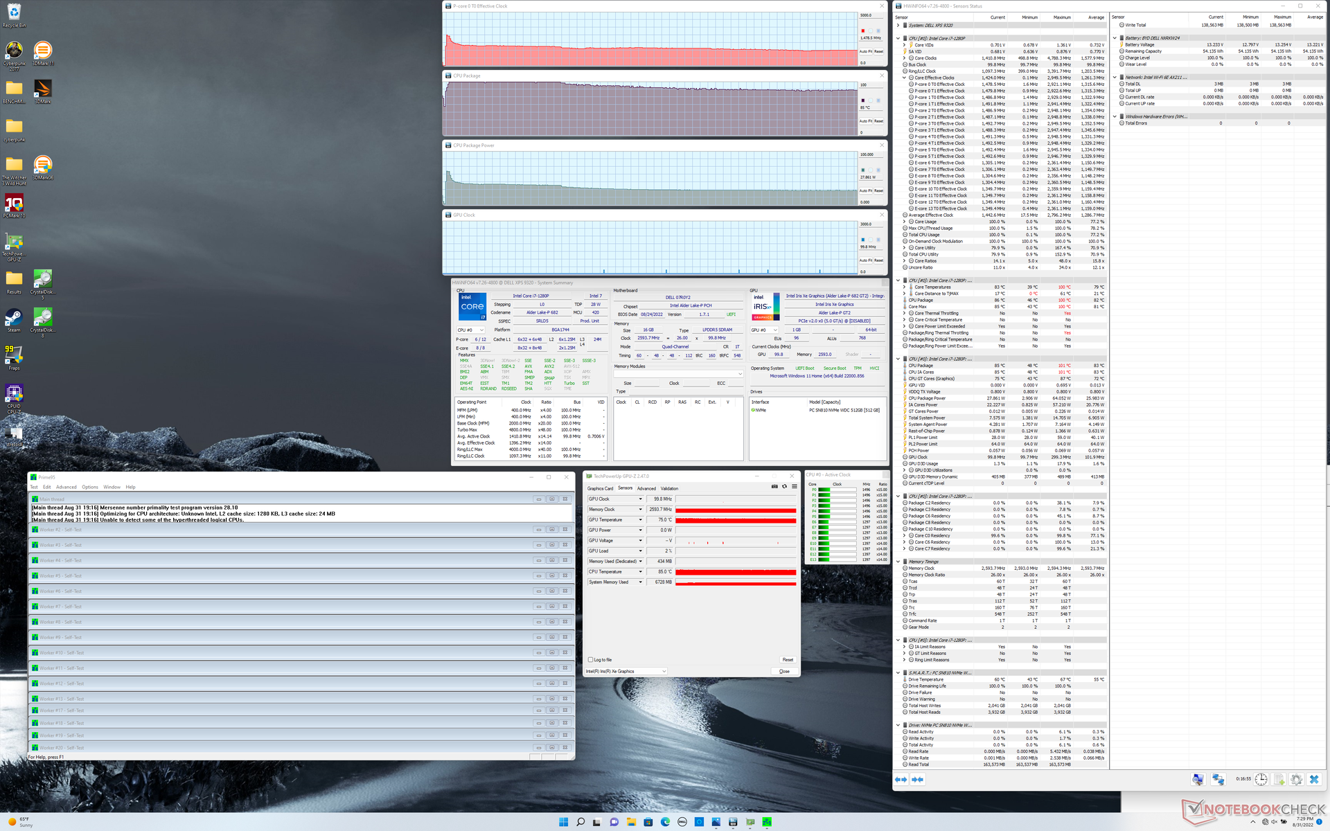This screenshot has height=831, width=1330.
Task: Open the GPU Temperature sensor dropdown
Action: tap(640, 520)
